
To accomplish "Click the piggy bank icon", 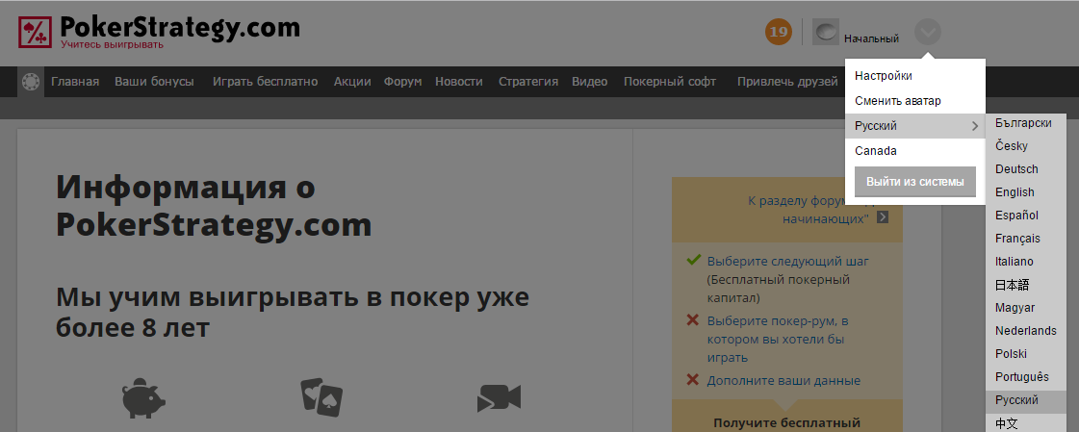I will (x=143, y=398).
